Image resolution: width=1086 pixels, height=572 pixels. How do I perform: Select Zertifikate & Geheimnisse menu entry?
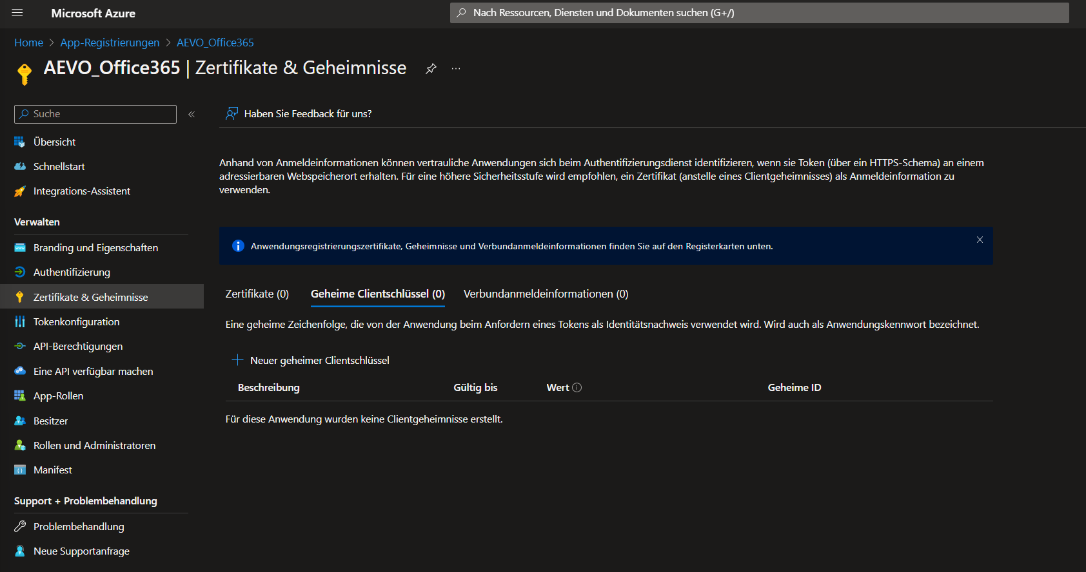tap(101, 297)
